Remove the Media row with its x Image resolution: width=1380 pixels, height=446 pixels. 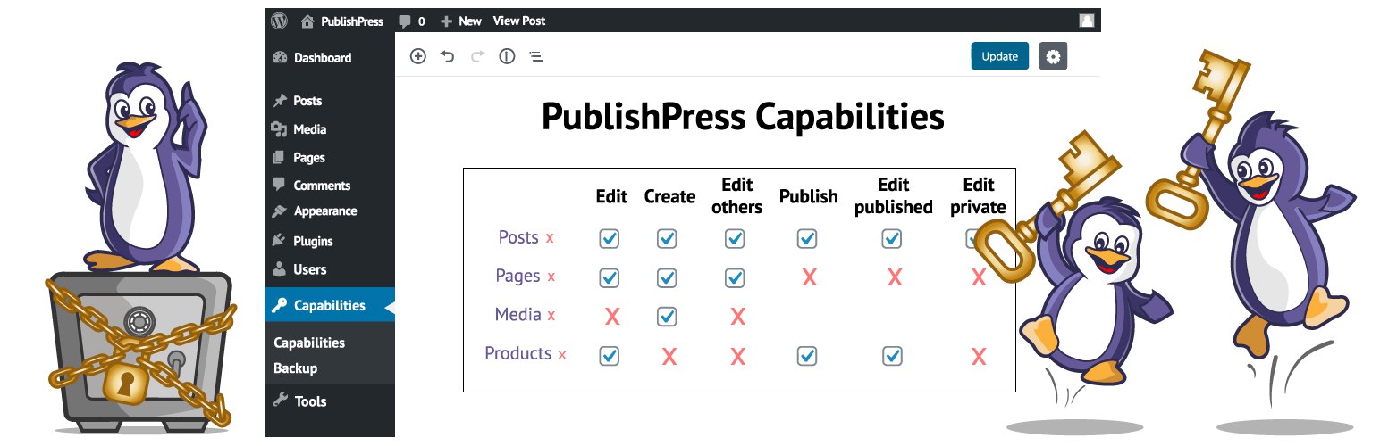tap(551, 316)
